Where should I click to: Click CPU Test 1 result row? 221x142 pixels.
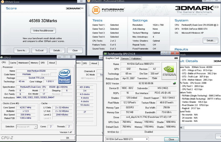coord(193,86)
